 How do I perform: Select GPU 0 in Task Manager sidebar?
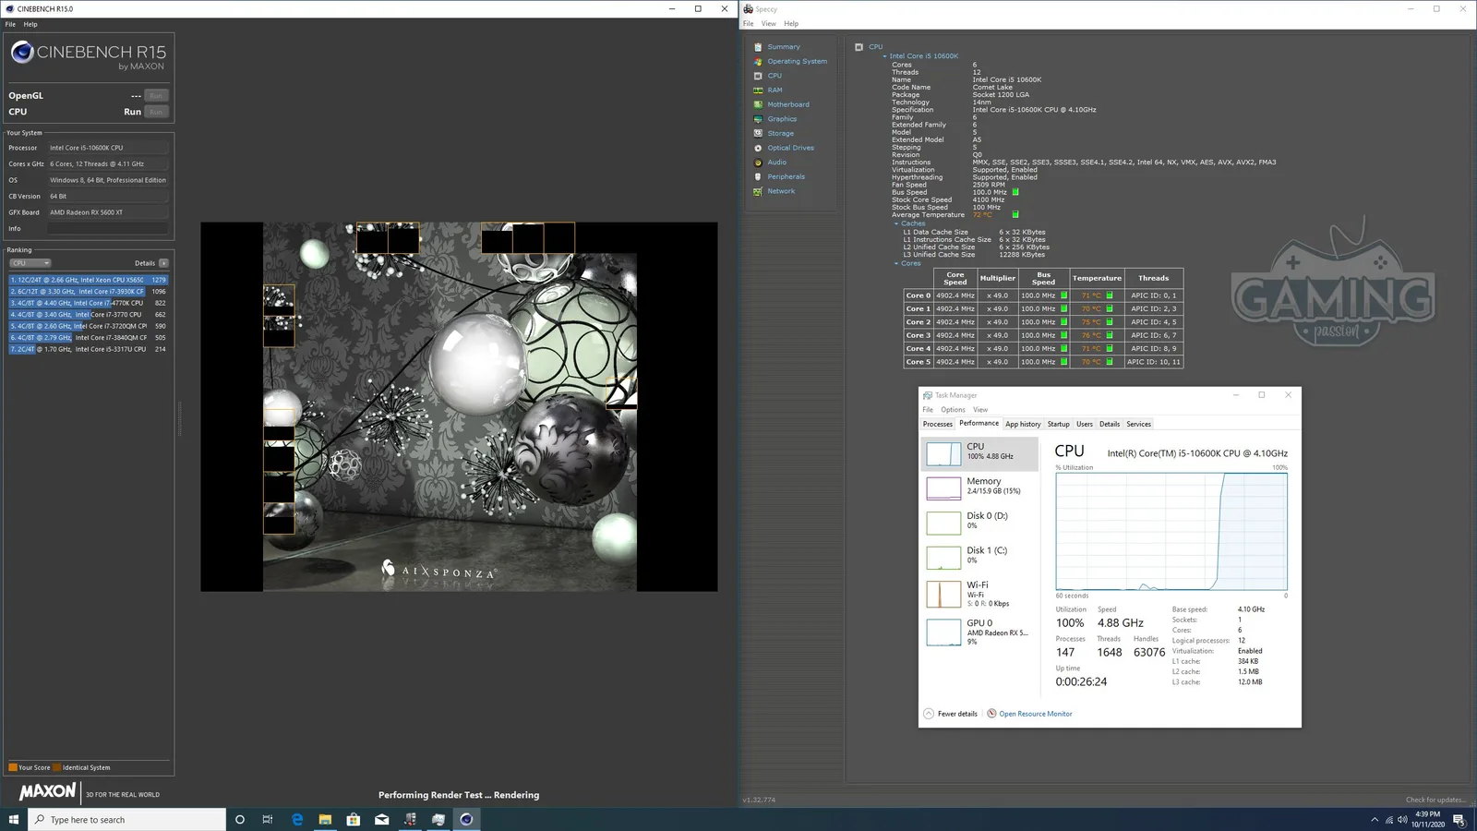(979, 632)
